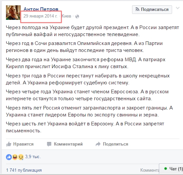
Task: Open Антон Петров profile link
Action: click(41, 9)
